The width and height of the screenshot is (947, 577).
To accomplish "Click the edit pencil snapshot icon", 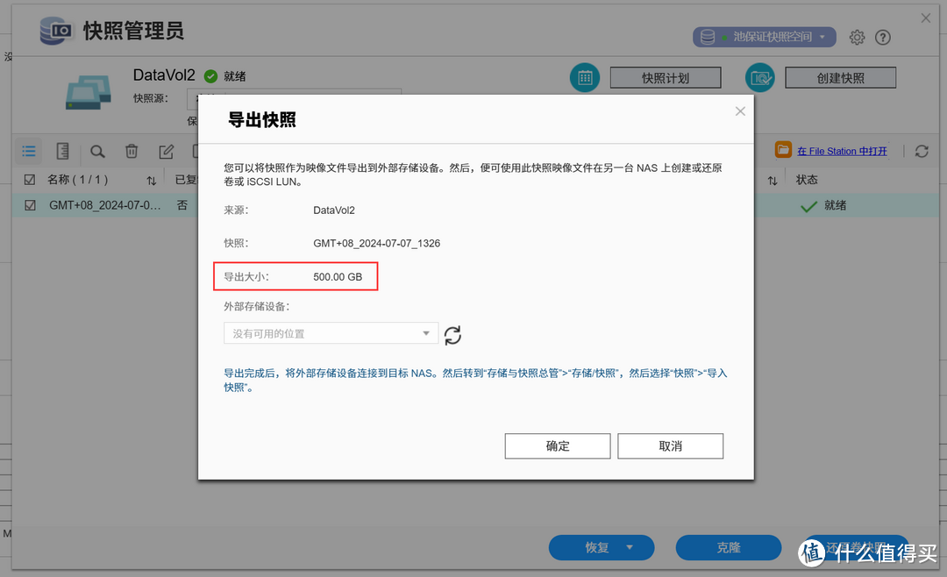I will [166, 151].
